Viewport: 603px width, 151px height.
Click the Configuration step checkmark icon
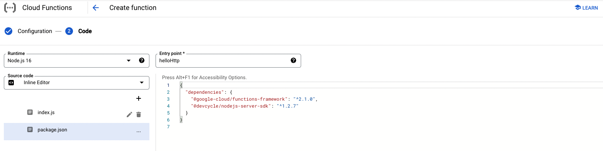[8, 31]
